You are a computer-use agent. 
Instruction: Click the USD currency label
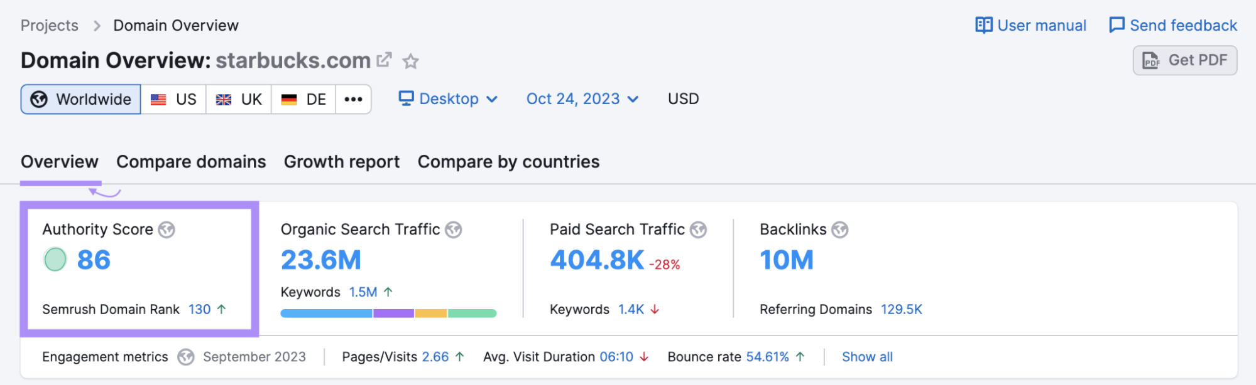684,99
